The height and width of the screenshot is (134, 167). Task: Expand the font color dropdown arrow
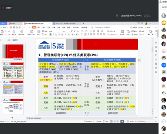coord(64,35)
